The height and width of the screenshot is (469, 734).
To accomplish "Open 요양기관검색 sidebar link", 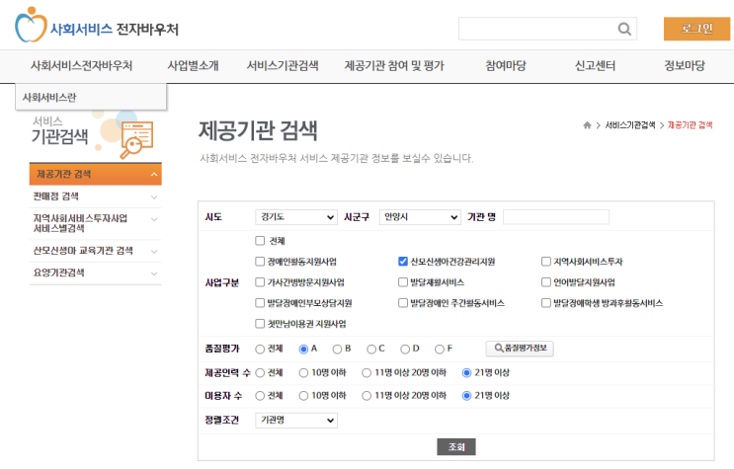I will (x=58, y=273).
